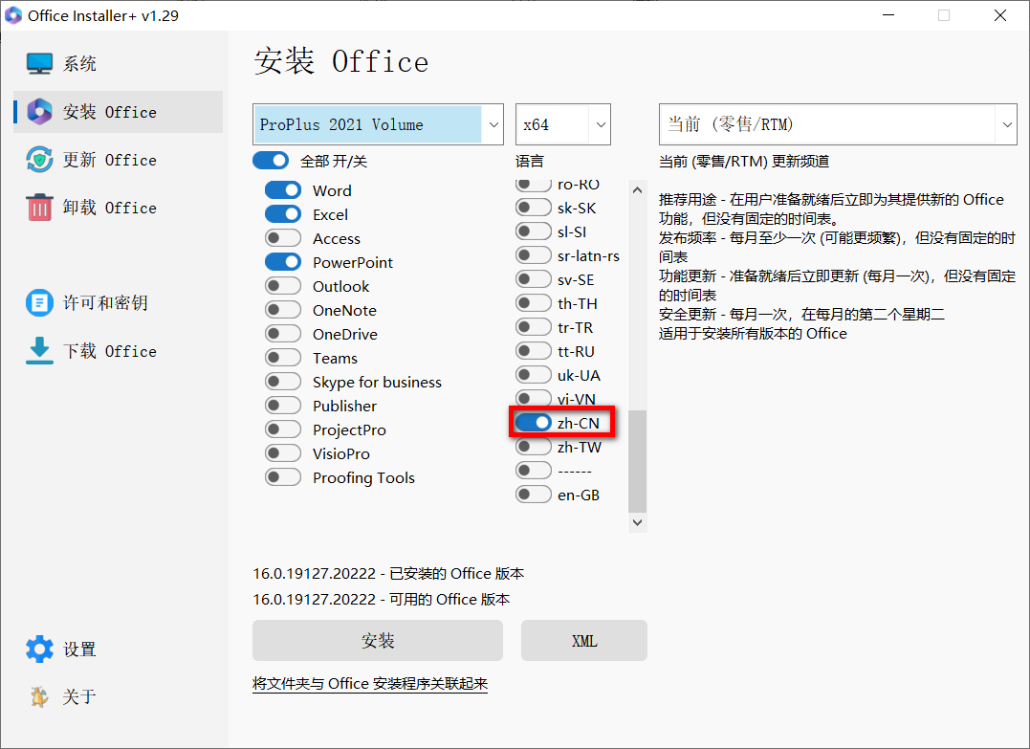Click available version text 可用的 Office 版本
Screen dimensions: 1030x749
(449, 599)
